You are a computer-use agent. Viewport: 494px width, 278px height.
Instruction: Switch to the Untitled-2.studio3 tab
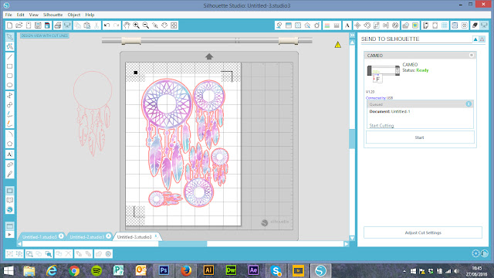(86, 237)
